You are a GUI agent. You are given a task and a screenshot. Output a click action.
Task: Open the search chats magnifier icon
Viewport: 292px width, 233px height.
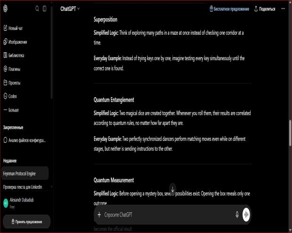pos(37,8)
